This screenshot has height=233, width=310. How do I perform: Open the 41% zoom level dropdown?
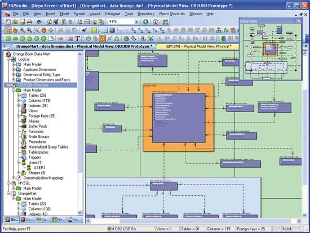tap(136, 22)
